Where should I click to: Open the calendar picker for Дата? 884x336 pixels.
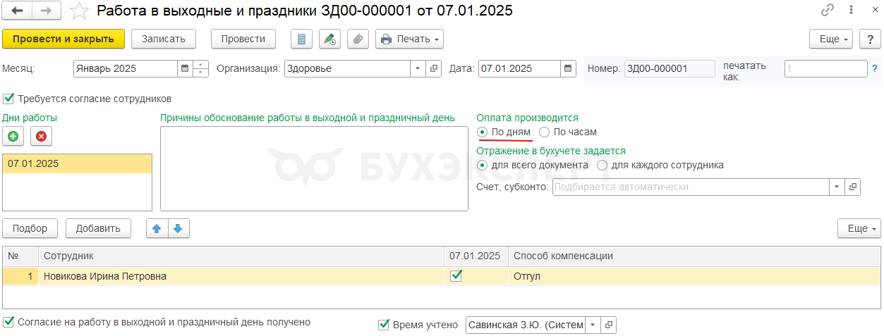[569, 68]
